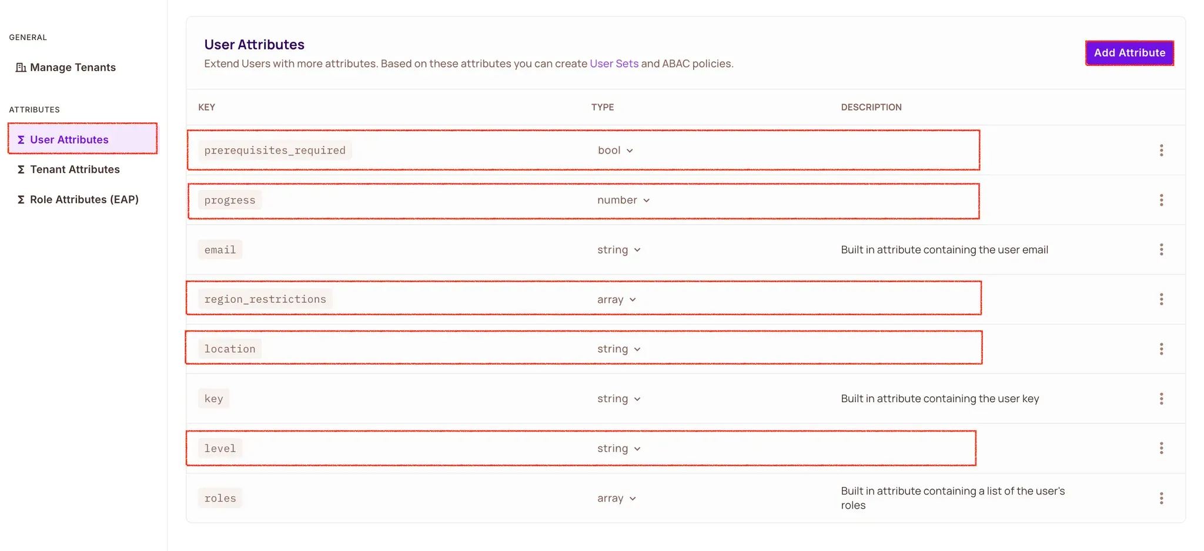Change the string type dropdown for location
Screen dimensions: 1204x551
619,349
